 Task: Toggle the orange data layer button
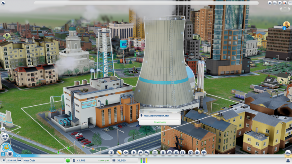(6, 147)
